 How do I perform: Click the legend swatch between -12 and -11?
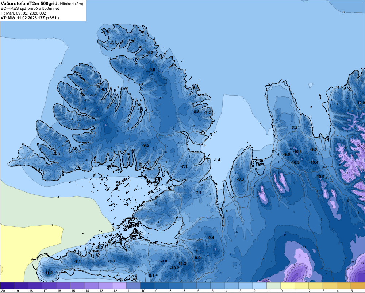point(119,286)
